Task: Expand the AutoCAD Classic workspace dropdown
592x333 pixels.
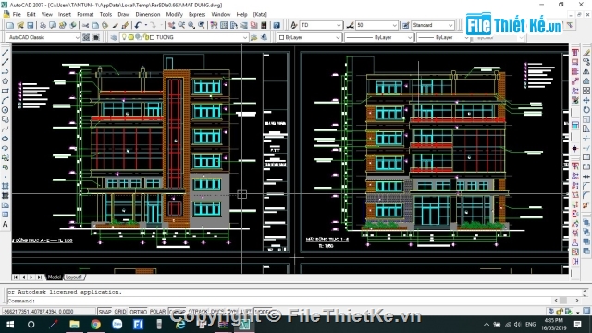Action: (77, 37)
